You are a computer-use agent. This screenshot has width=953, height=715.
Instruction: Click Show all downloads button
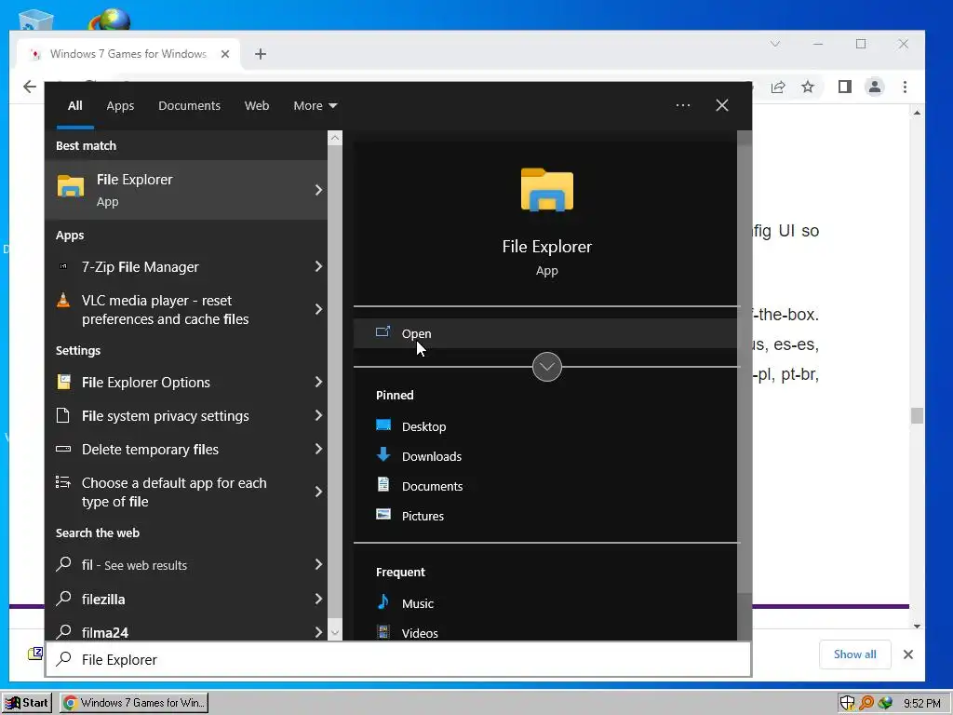pyautogui.click(x=854, y=654)
